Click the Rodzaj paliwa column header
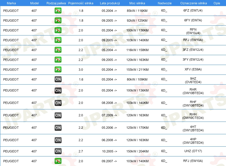Screen dimensions: 226x166 (x=56, y=3)
